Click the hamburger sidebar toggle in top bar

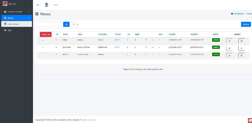tap(38, 5)
